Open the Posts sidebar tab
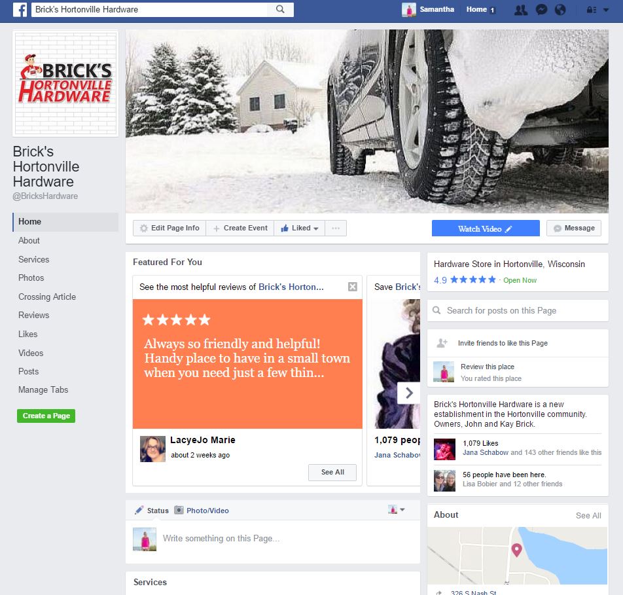 click(29, 371)
